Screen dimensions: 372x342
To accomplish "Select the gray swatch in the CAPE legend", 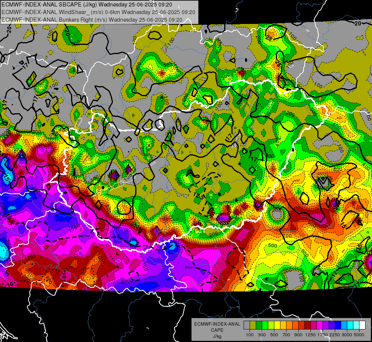I will pyautogui.click(x=247, y=325).
